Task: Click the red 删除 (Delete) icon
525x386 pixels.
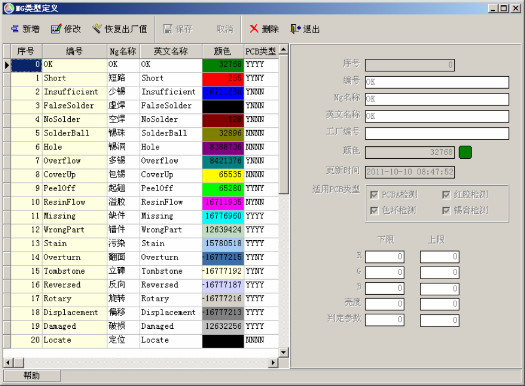Action: click(x=254, y=29)
